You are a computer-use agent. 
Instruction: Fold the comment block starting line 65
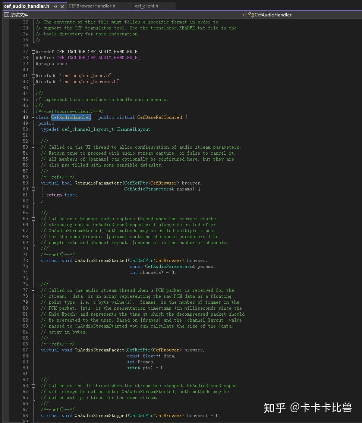(33, 219)
